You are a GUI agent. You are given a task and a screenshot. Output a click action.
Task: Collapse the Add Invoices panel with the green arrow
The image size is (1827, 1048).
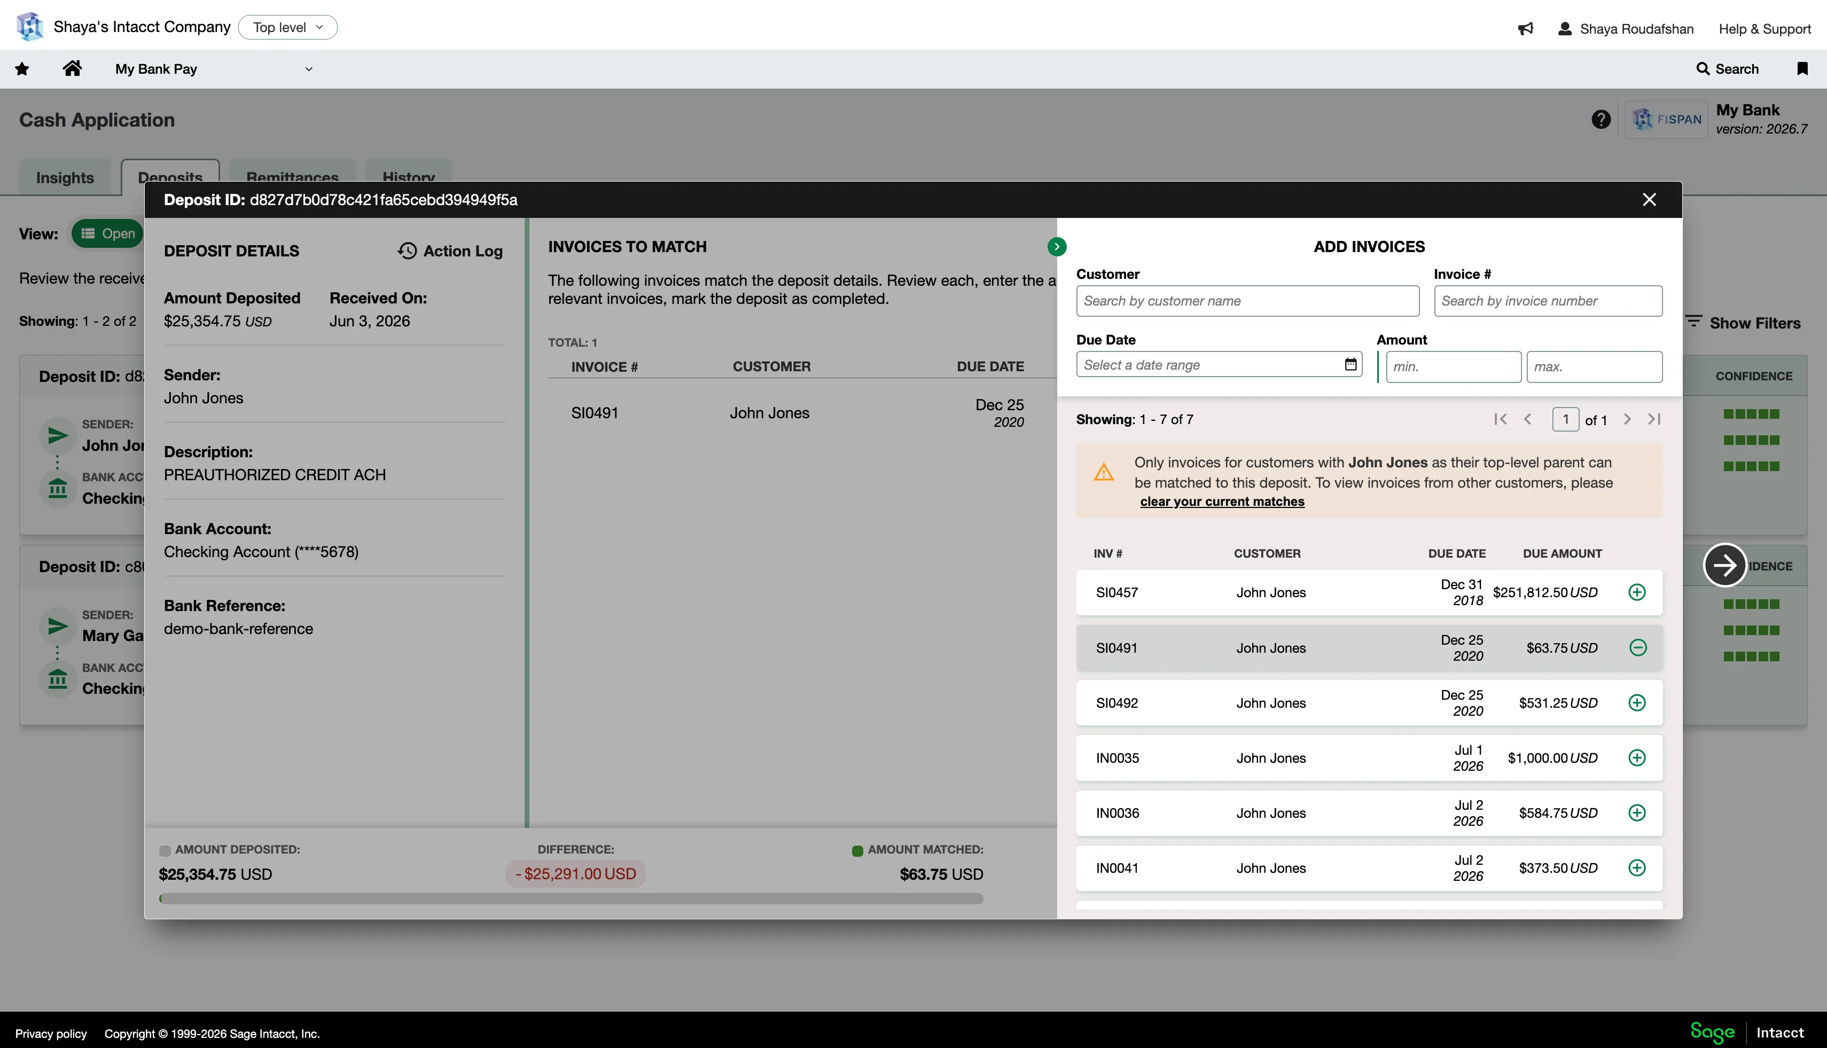click(1057, 247)
